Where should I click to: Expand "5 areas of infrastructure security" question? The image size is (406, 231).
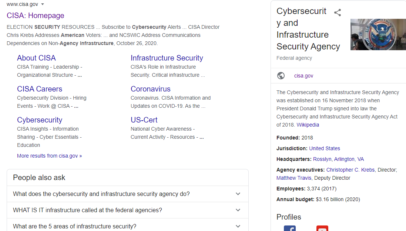point(238,226)
